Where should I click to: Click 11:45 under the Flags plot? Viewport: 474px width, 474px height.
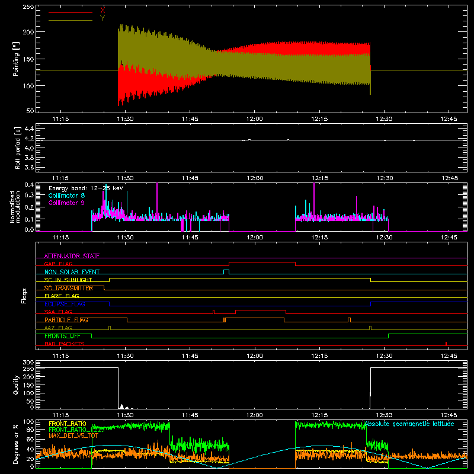click(x=190, y=356)
